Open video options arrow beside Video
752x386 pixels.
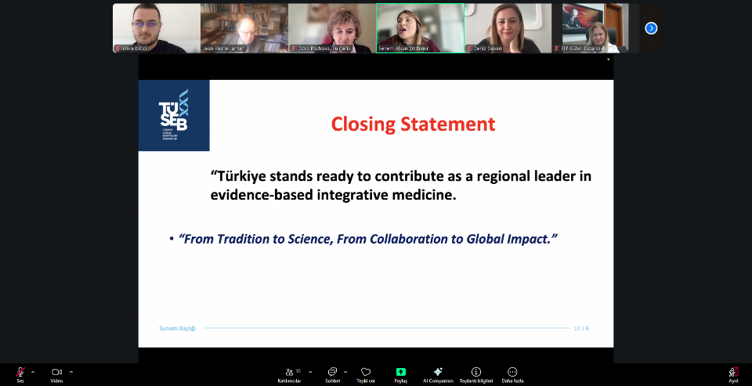point(71,372)
